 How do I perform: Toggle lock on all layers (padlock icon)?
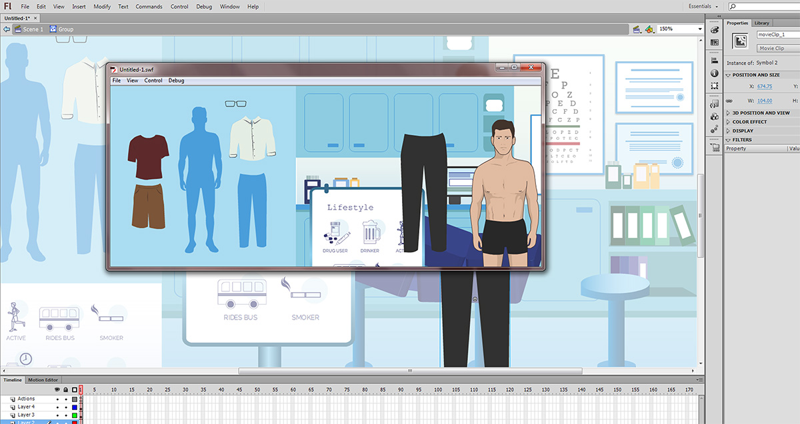pyautogui.click(x=65, y=389)
